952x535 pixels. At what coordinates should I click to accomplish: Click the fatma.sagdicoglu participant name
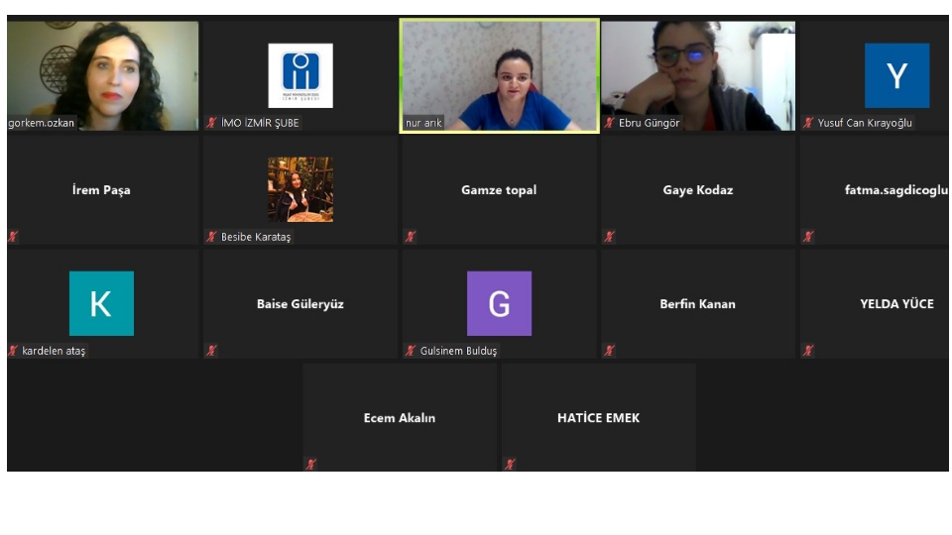896,190
